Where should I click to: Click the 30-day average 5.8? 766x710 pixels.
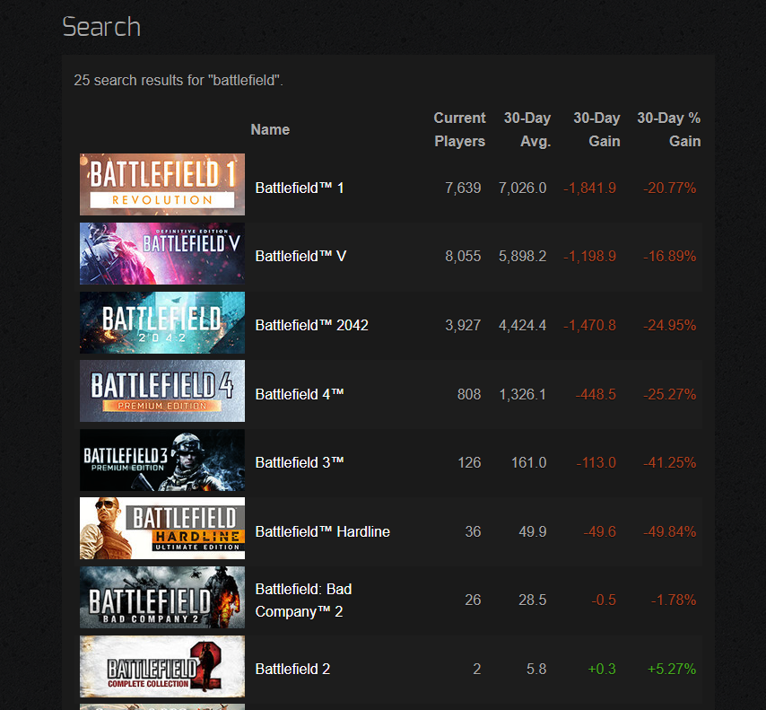(x=536, y=669)
